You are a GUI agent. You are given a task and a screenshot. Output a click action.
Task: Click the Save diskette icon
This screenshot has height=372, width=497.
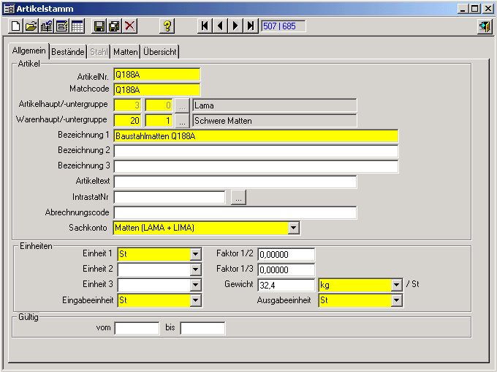coord(99,26)
